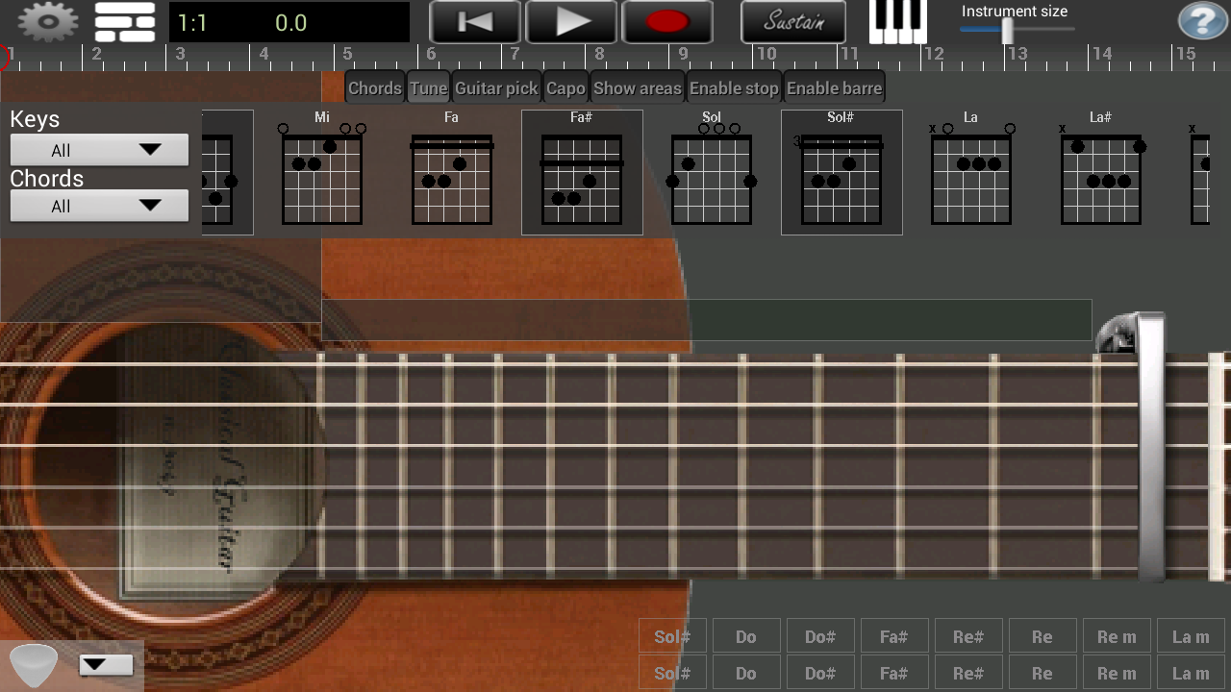Tap the Do chord button
The width and height of the screenshot is (1231, 692).
click(745, 636)
